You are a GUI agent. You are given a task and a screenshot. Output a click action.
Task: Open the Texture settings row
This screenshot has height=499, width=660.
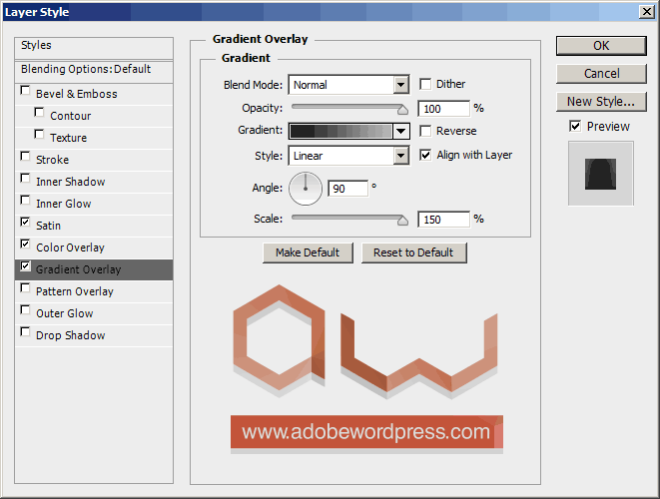(x=94, y=138)
